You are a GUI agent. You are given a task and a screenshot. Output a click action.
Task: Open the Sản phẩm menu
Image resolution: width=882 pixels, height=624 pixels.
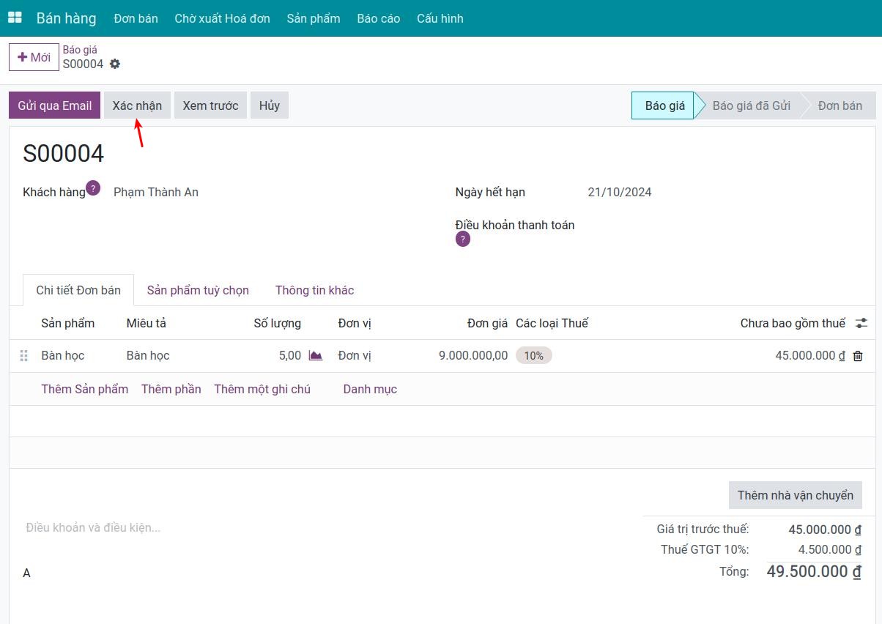[314, 18]
